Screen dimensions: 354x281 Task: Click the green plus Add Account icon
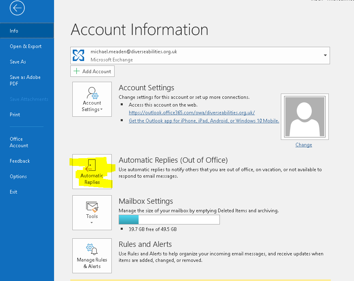pyautogui.click(x=76, y=71)
